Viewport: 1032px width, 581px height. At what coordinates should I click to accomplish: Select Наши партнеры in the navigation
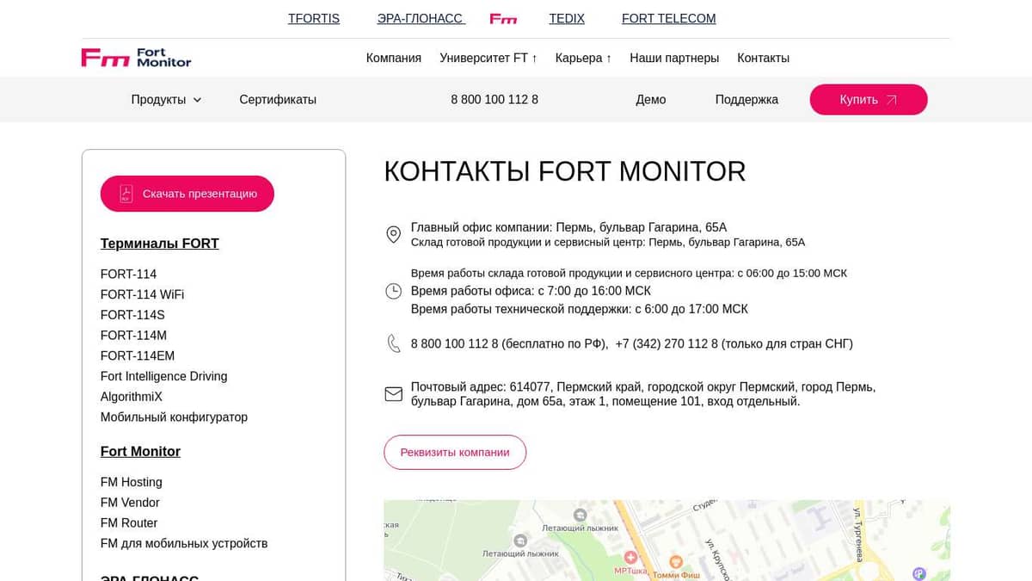click(x=675, y=58)
